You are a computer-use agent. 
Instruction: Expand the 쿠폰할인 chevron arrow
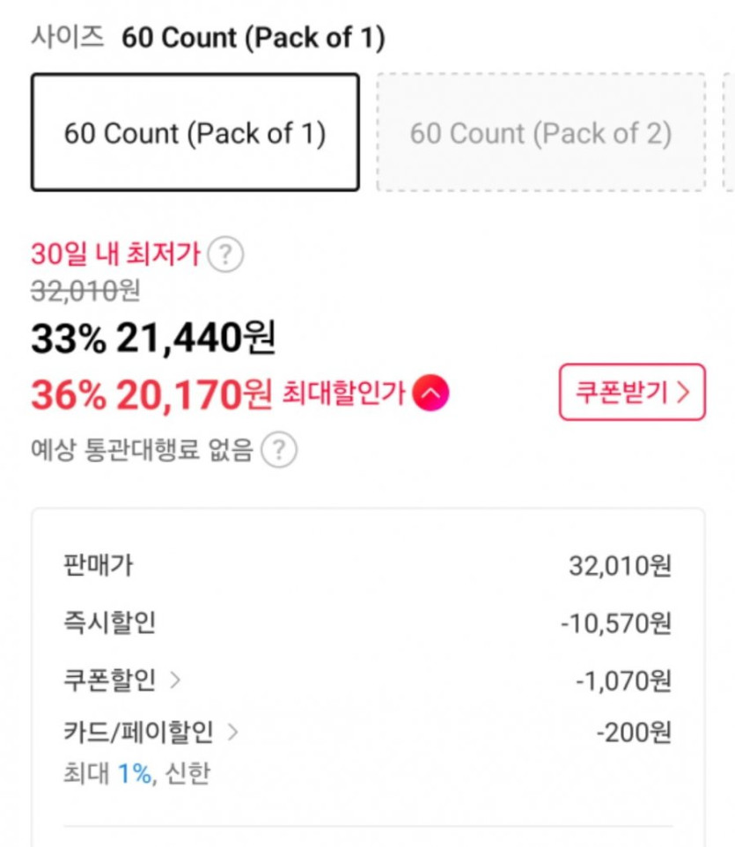[x=174, y=680]
